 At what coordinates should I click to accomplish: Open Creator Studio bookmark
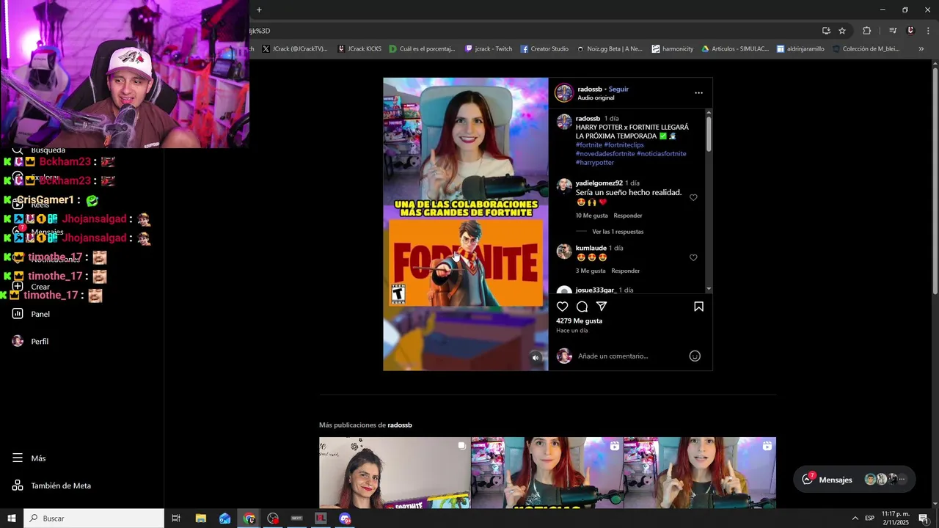(544, 49)
